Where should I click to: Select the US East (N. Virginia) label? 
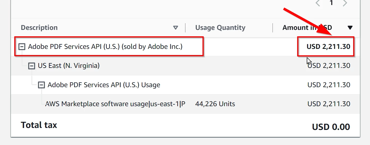(x=69, y=66)
